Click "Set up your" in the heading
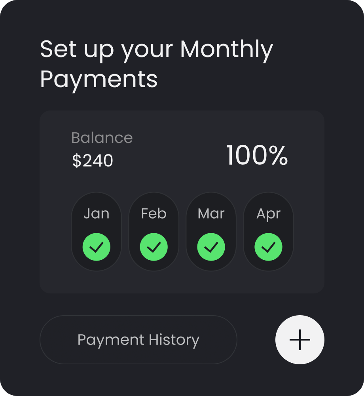Viewport: 364px width, 396px height. [x=106, y=49]
